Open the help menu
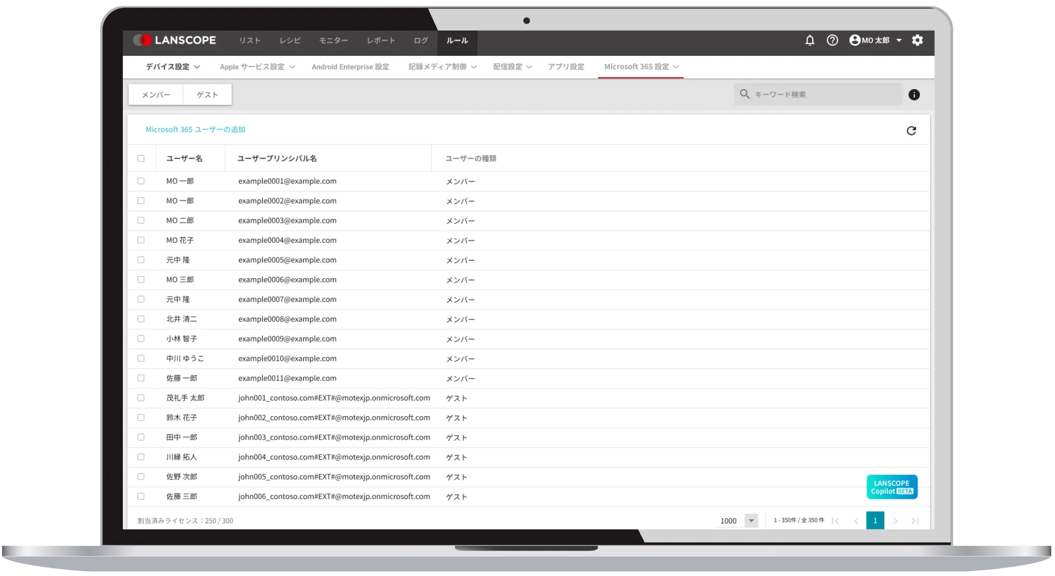The height and width of the screenshot is (576, 1055). [x=832, y=41]
